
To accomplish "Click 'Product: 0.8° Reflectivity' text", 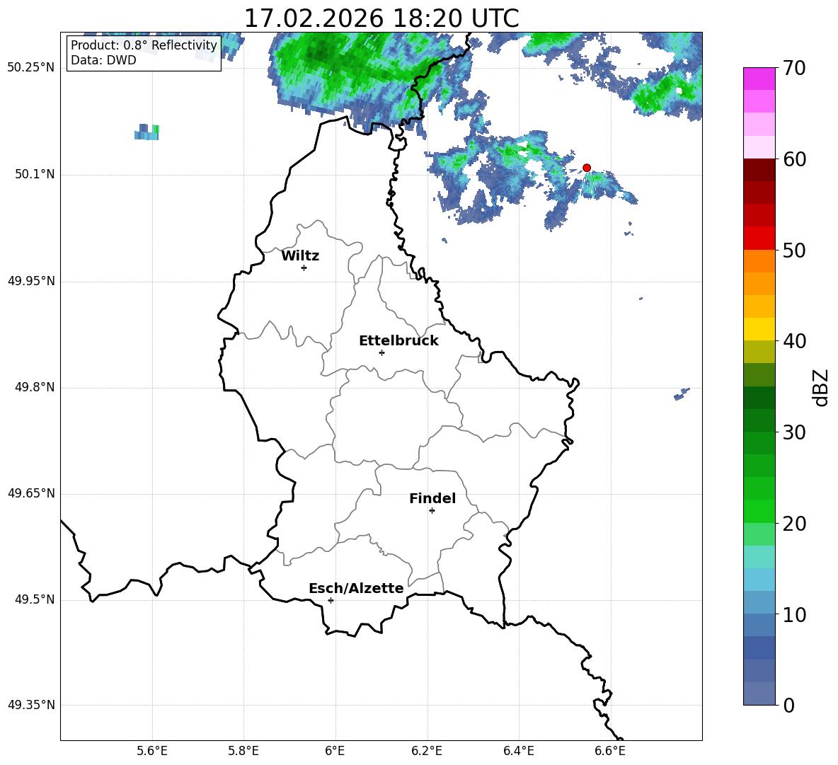I will coord(144,45).
